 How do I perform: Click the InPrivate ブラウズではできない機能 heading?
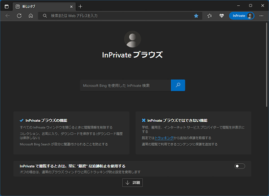click(178, 121)
